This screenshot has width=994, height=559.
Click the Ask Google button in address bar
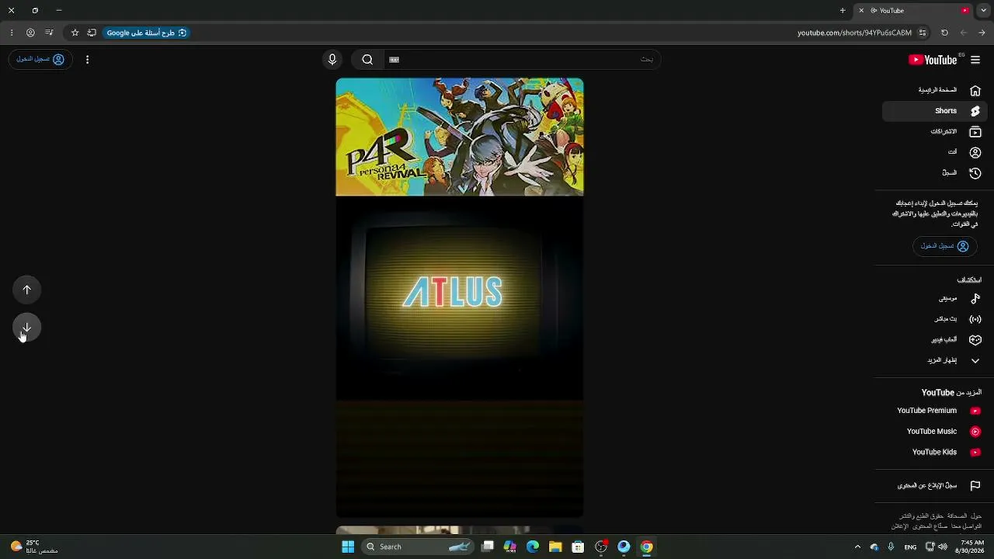coord(147,33)
